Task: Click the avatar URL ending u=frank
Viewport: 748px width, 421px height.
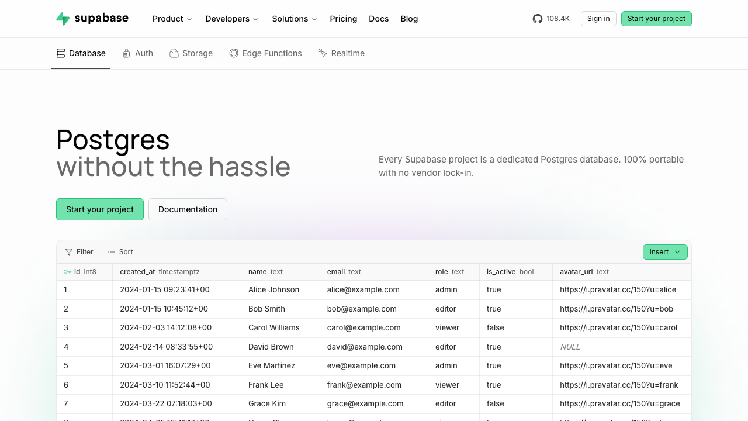Action: [619, 385]
